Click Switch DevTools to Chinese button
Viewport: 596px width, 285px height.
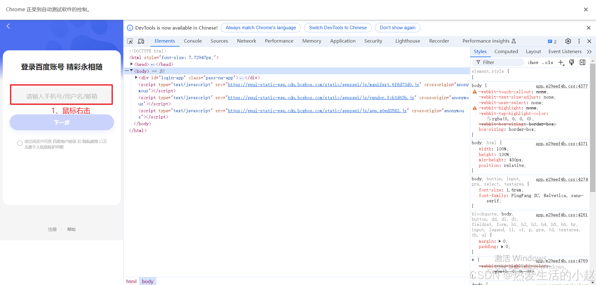pos(338,28)
